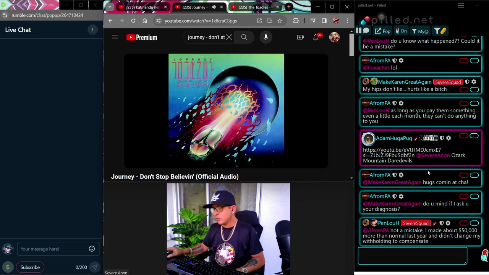The height and width of the screenshot is (275, 489).
Task: Open gear settings on AdamHugaPug message
Action: coord(449,138)
